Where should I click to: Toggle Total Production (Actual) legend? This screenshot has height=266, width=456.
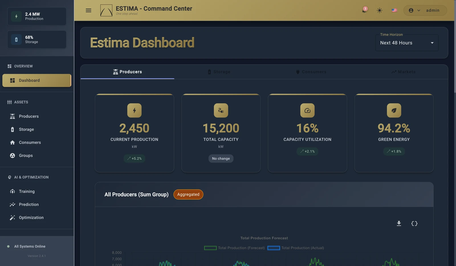[296, 248]
